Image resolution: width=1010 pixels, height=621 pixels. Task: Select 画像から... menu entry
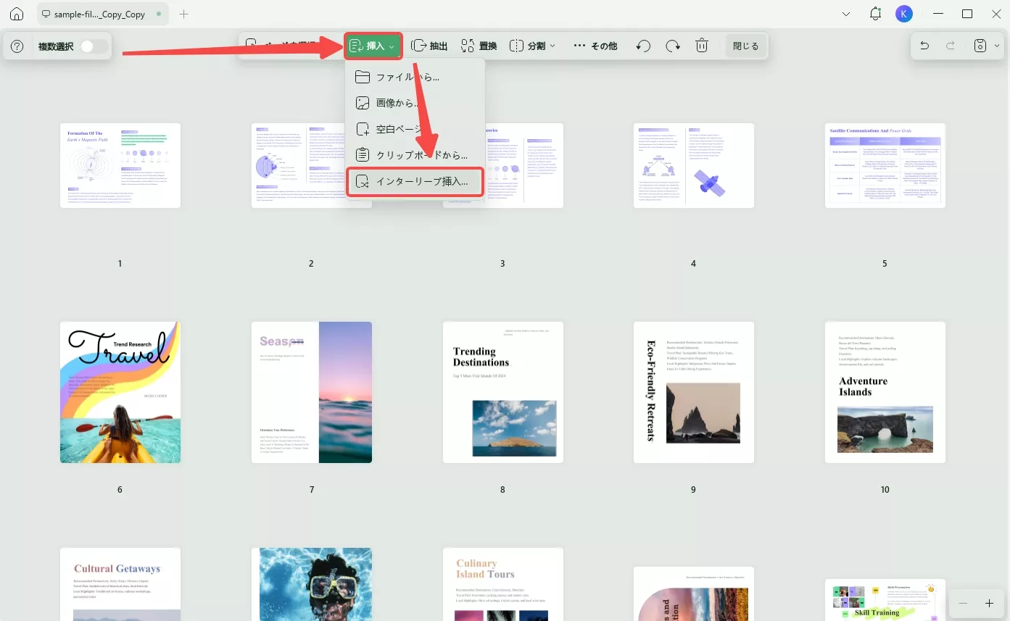[415, 103]
